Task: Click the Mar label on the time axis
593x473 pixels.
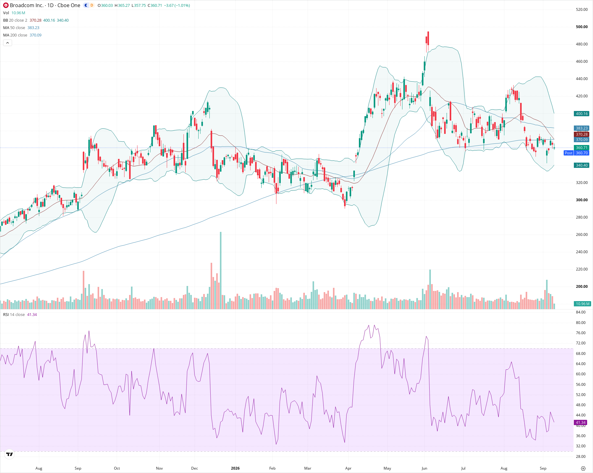Action: pos(308,468)
